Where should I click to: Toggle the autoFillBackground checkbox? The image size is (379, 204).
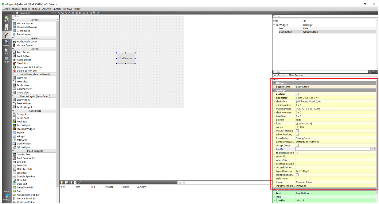coord(297,175)
